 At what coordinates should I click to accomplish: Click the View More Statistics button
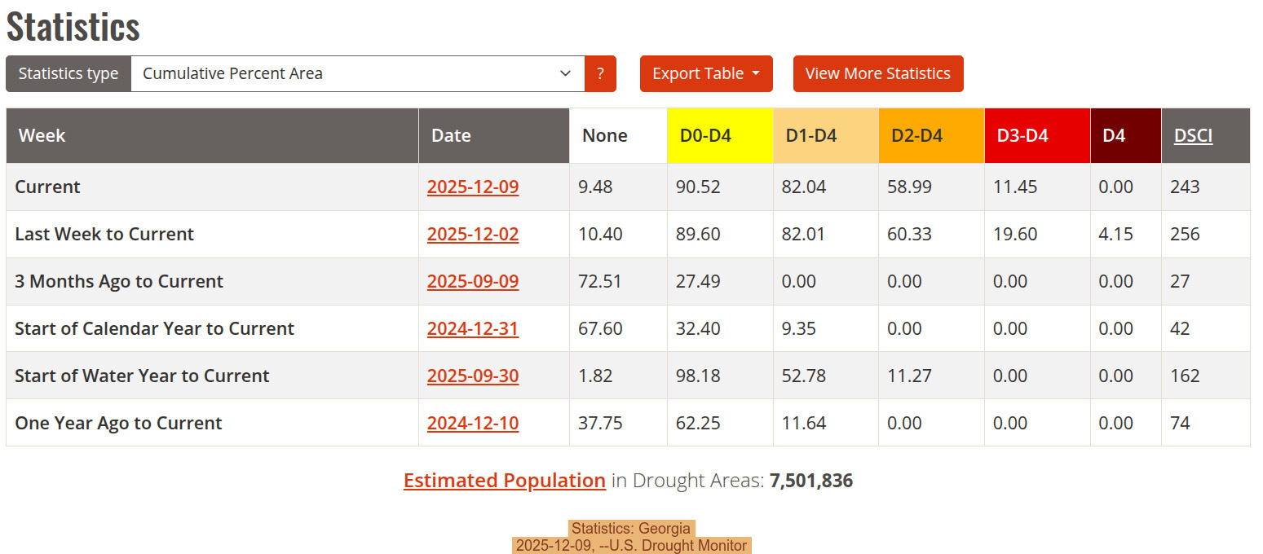pos(878,73)
